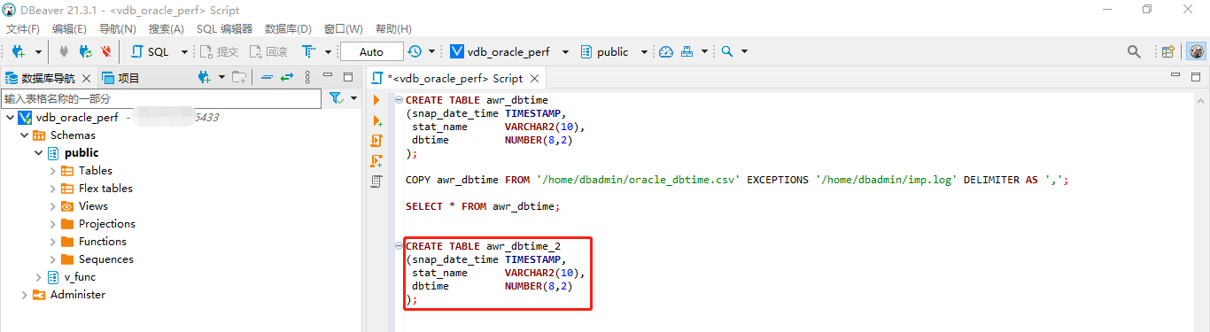This screenshot has width=1210, height=332.
Task: Create a new database connection
Action: tap(18, 52)
